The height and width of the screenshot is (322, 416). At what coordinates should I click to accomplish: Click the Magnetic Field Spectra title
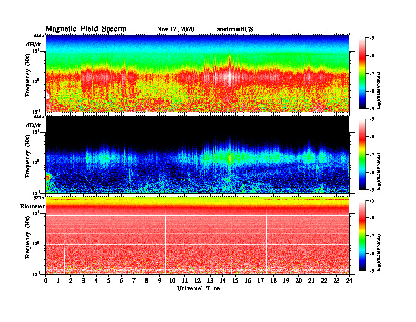(86, 29)
